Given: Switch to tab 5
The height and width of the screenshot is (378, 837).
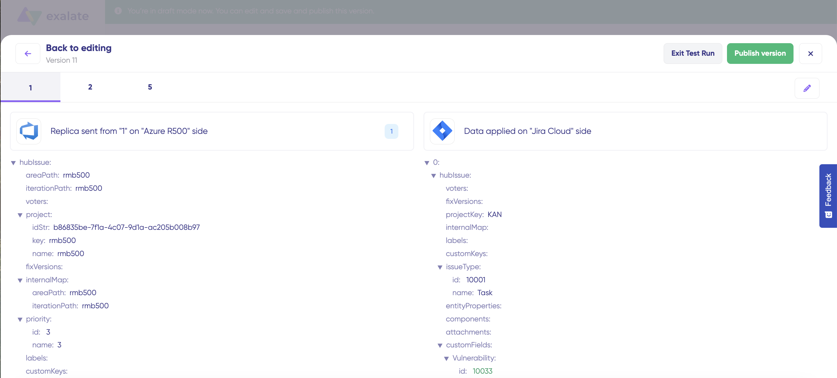Looking at the screenshot, I should click(150, 87).
